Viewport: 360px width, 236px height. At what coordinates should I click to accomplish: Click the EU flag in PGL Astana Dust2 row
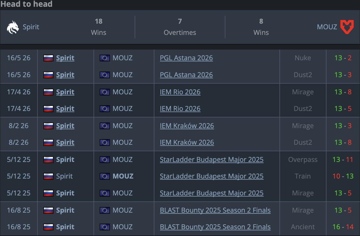tap(105, 75)
